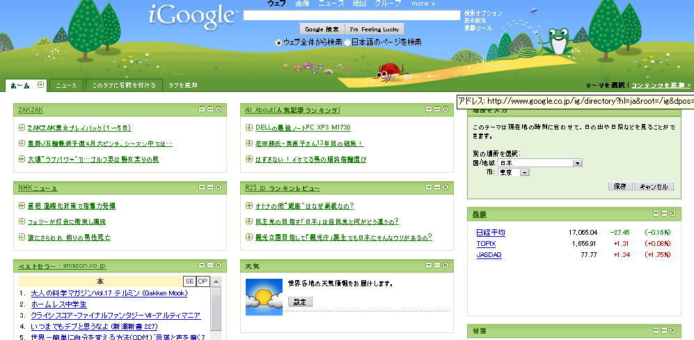Open the 株価 stock gadget menu arrow icon
This screenshot has height=340, width=694.
(656, 213)
